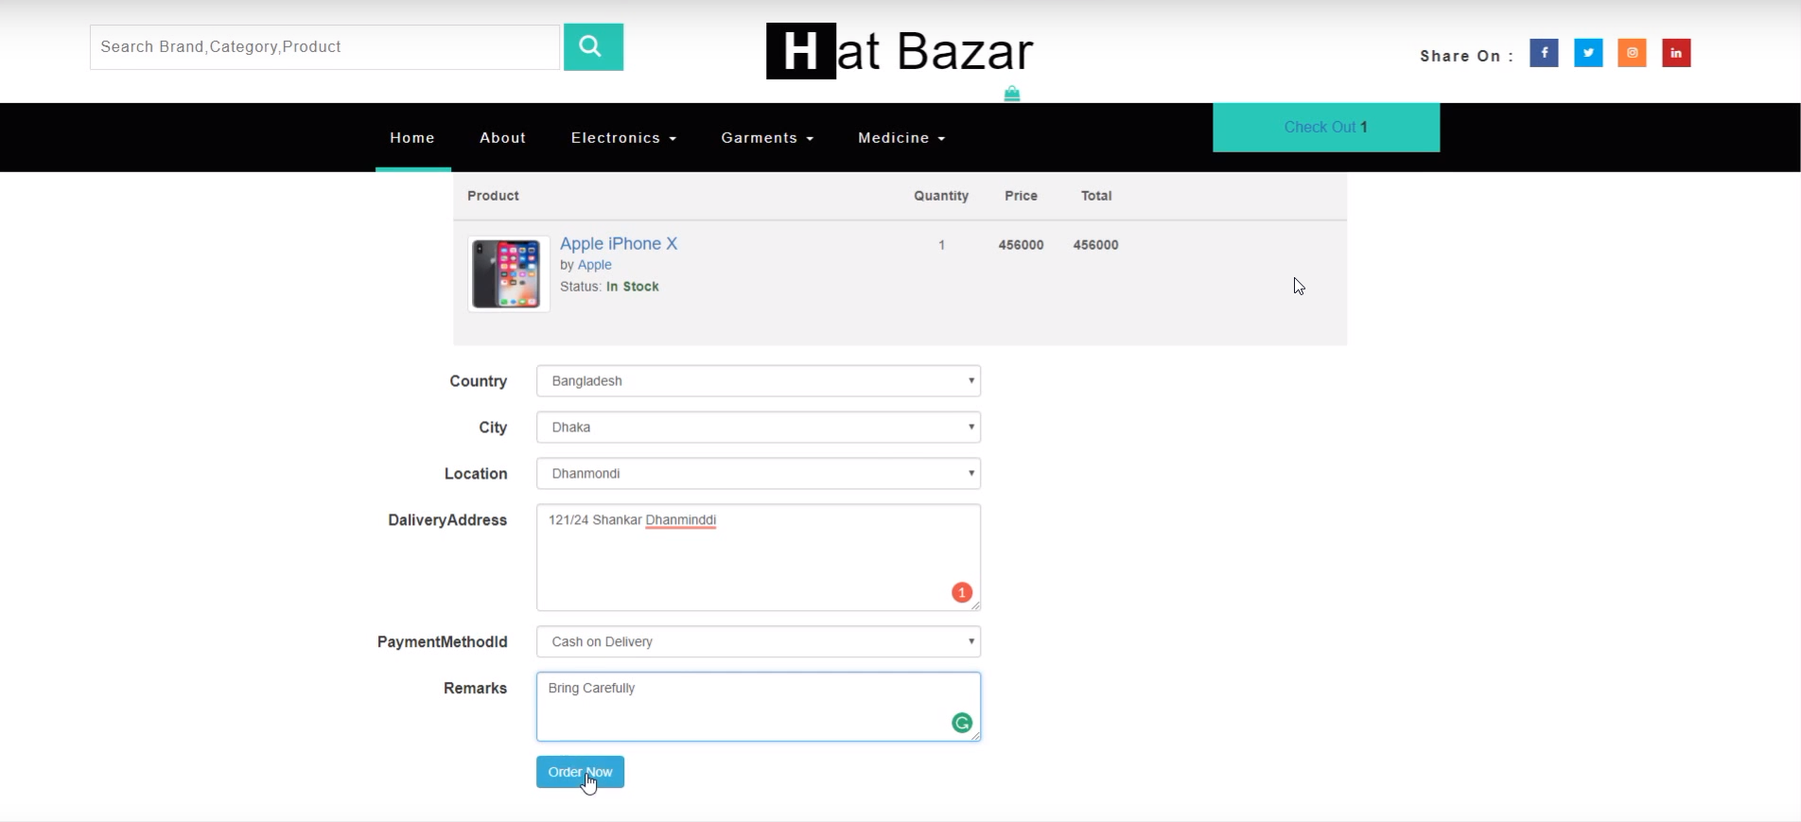Share on Twitter icon
The height and width of the screenshot is (822, 1801).
(1588, 53)
